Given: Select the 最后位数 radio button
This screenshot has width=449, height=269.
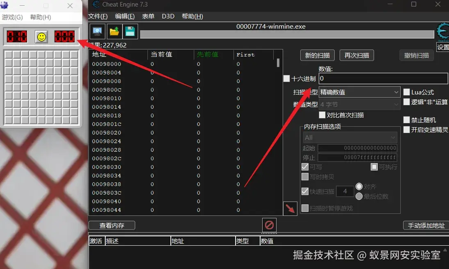Looking at the screenshot, I should tap(359, 196).
